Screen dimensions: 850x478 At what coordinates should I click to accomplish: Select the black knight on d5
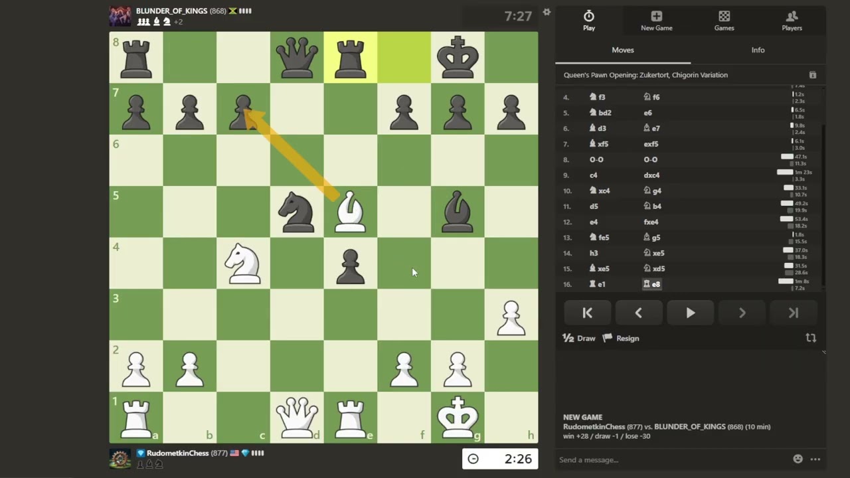[x=297, y=212]
